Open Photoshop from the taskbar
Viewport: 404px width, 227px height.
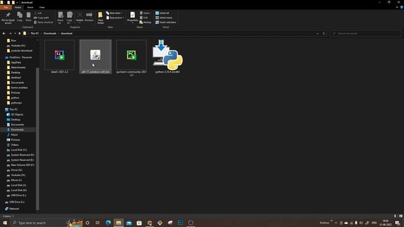point(181,223)
